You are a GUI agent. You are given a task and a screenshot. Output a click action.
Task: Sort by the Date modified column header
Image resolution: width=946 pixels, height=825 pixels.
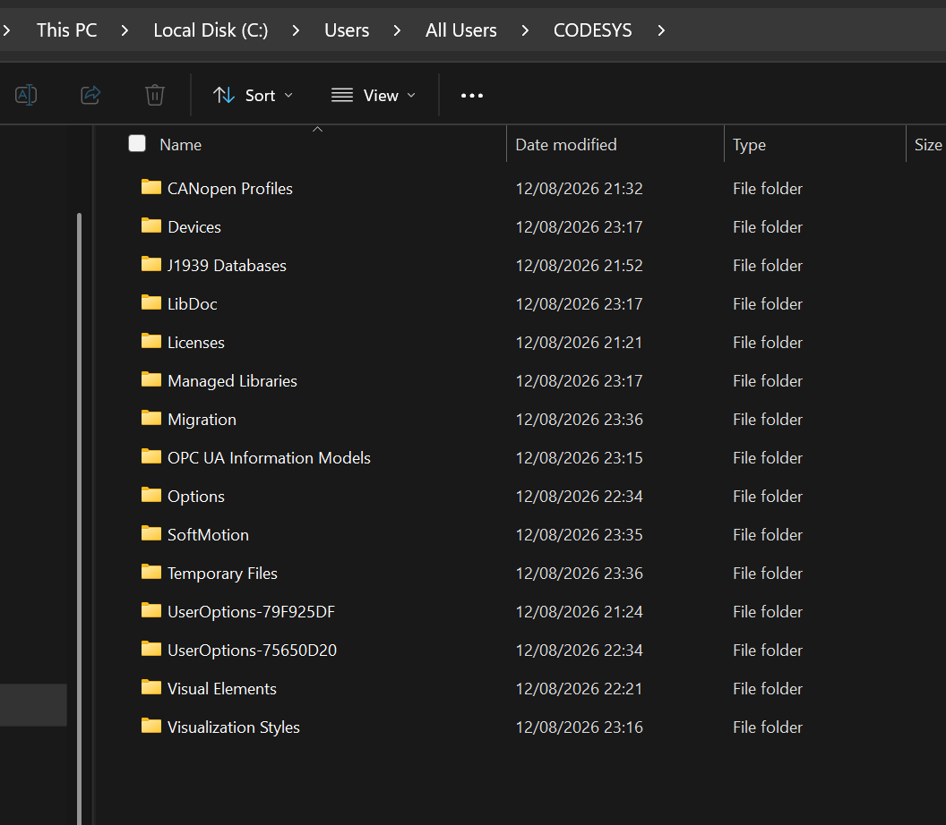coord(566,145)
